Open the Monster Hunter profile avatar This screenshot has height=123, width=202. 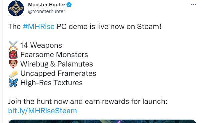[x=16, y=8]
